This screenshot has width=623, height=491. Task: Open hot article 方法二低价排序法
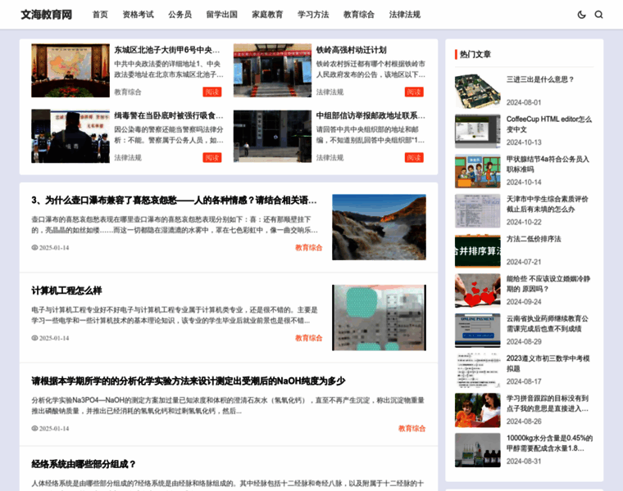coord(534,239)
